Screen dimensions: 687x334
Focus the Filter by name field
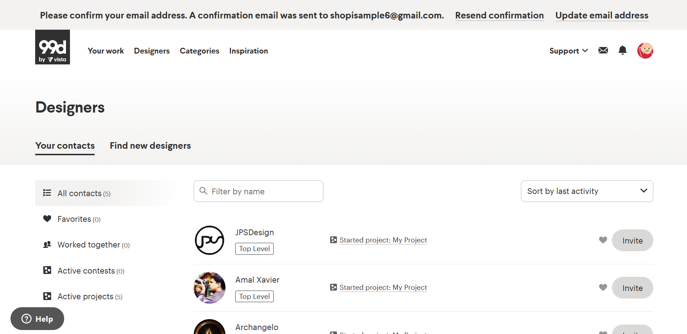click(x=258, y=191)
